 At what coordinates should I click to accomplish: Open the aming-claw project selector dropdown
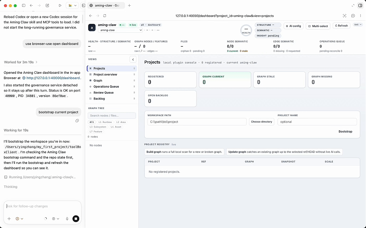[120, 30]
